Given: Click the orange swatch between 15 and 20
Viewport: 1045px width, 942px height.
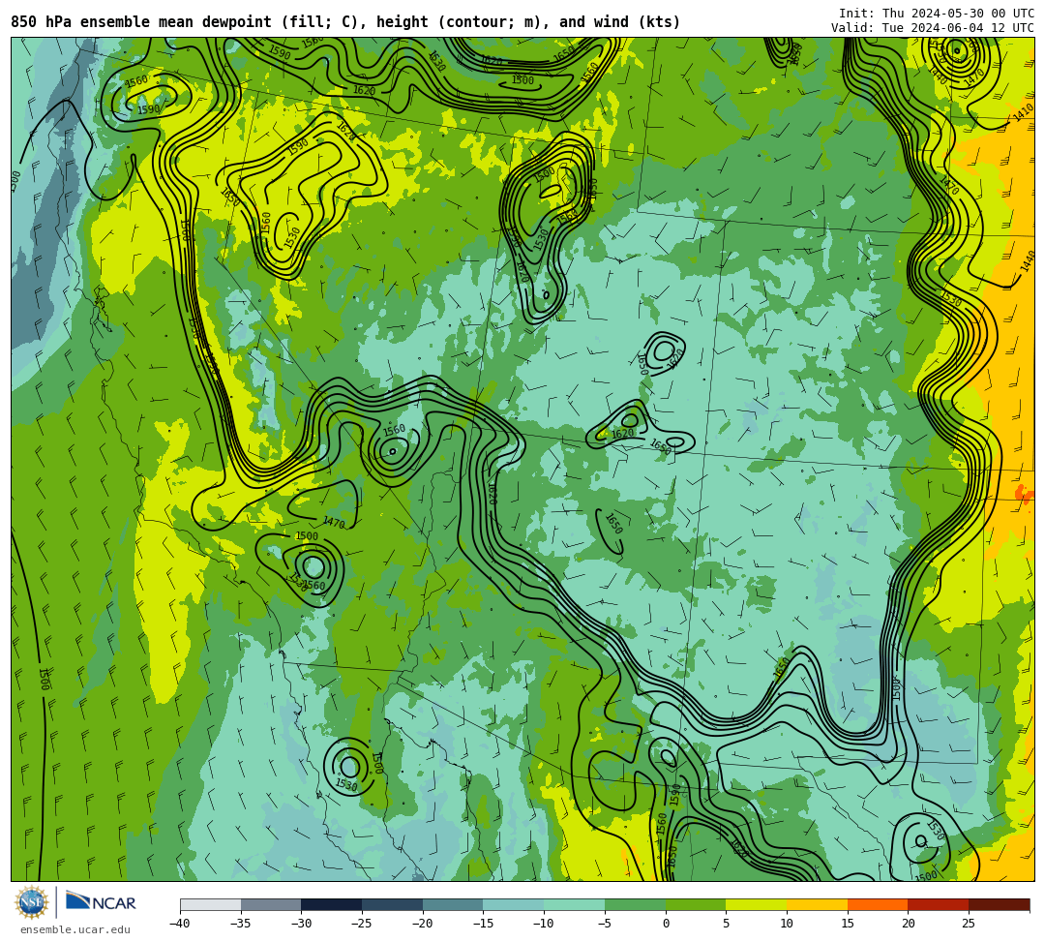Looking at the screenshot, I should click(x=878, y=904).
